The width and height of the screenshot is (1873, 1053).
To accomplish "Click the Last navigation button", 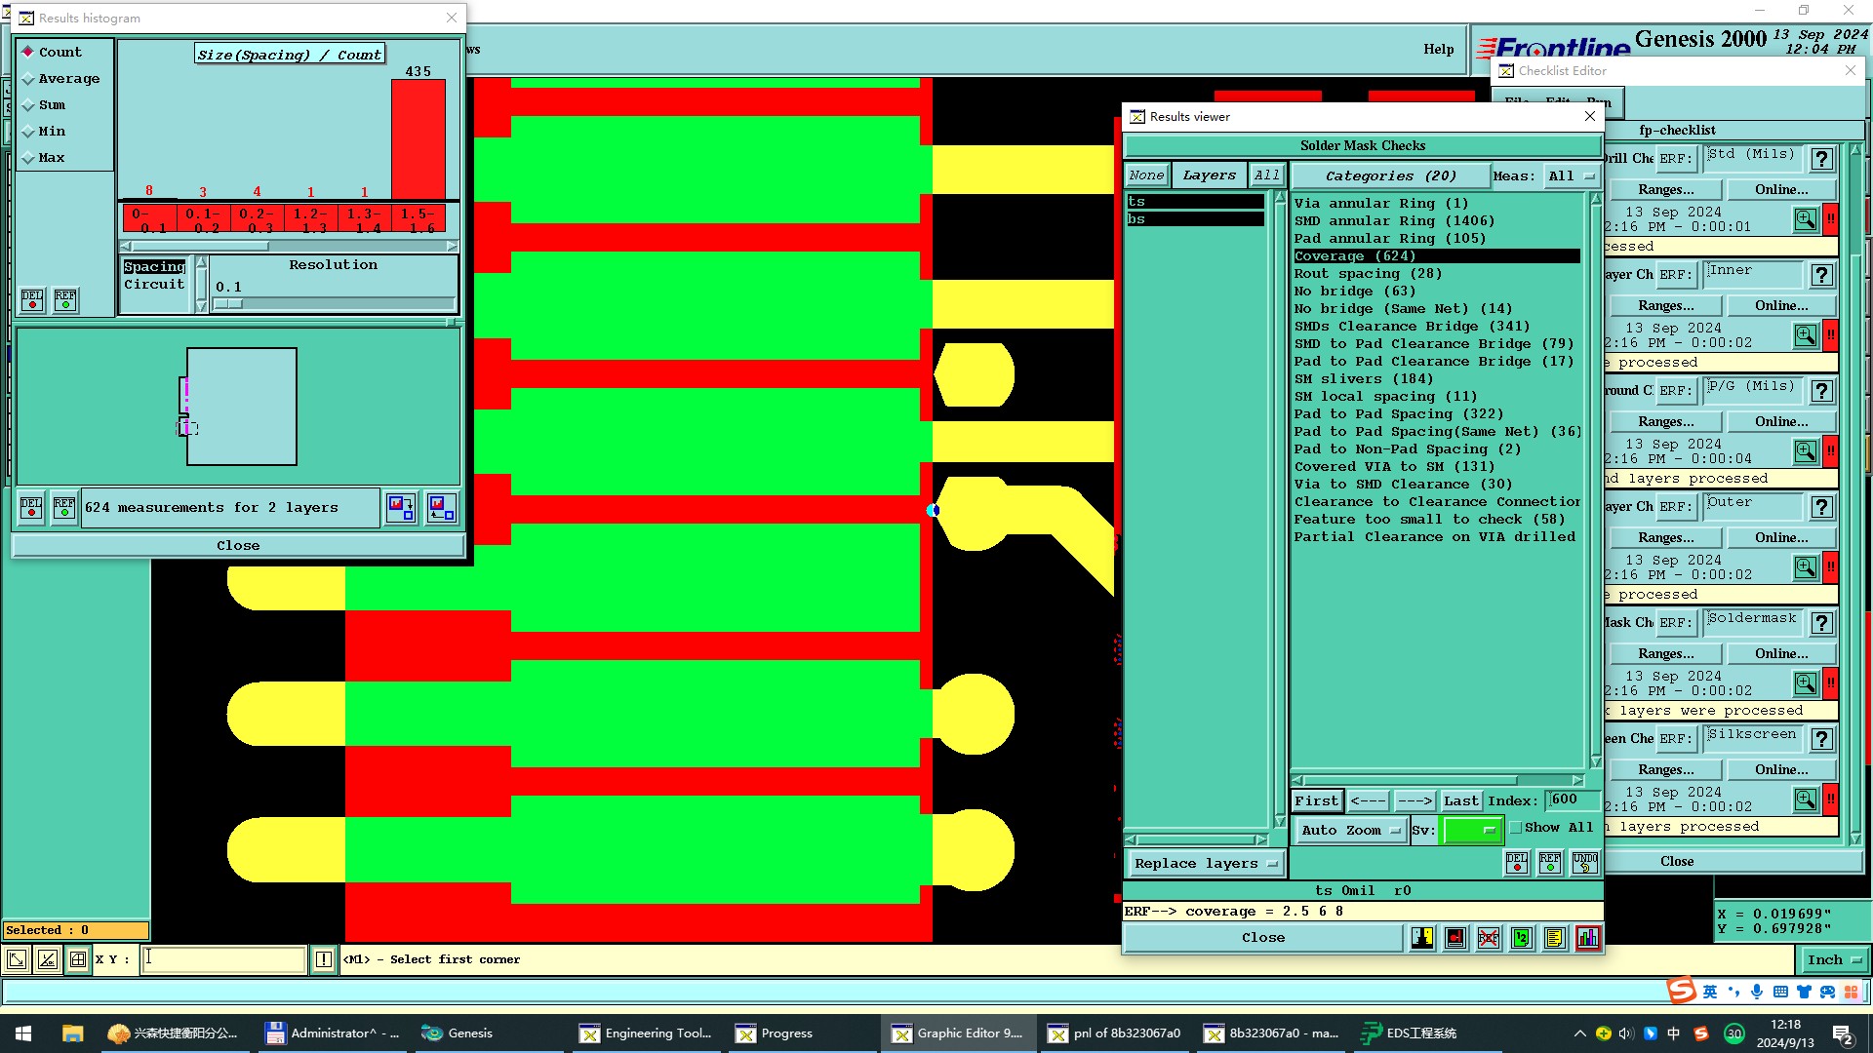I will coord(1460,801).
